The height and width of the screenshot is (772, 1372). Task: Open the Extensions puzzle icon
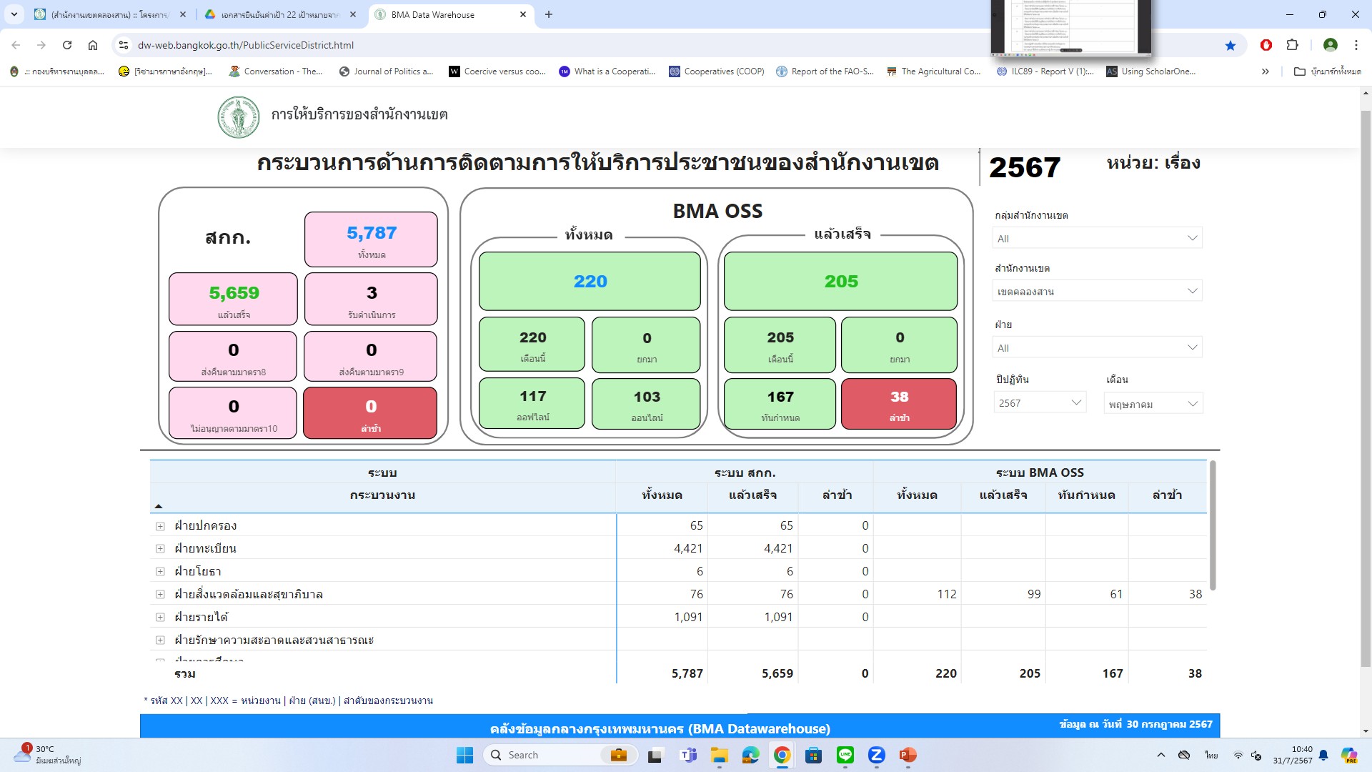(x=1292, y=45)
